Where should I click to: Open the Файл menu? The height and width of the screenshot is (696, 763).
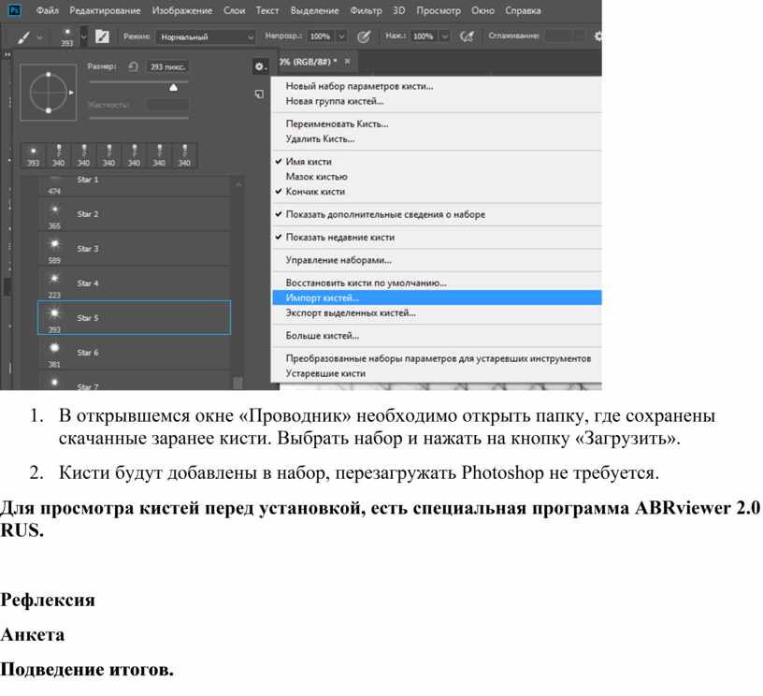(47, 10)
